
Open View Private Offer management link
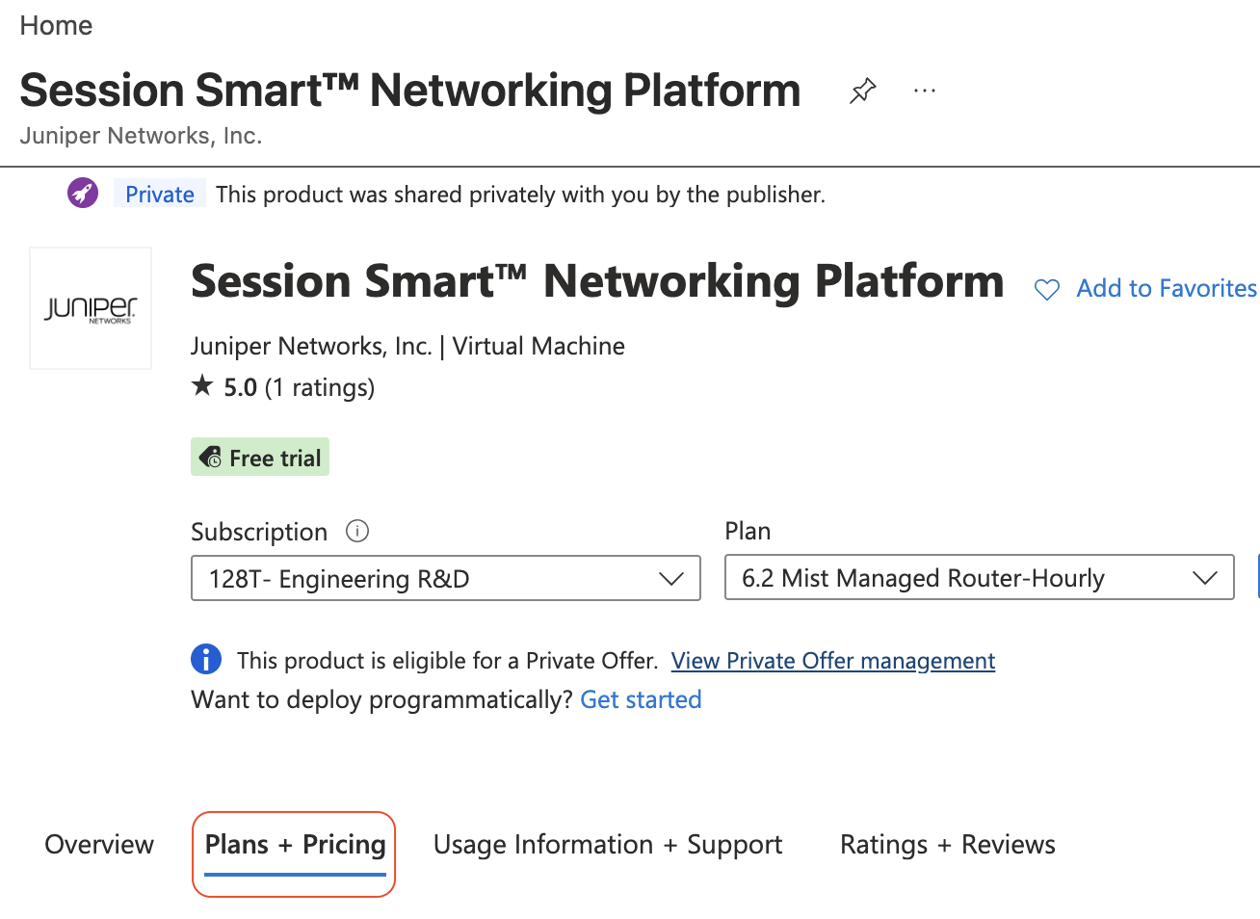pos(833,661)
